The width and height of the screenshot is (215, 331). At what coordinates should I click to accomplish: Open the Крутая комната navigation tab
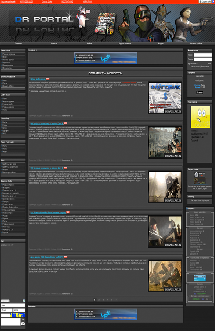125,43
